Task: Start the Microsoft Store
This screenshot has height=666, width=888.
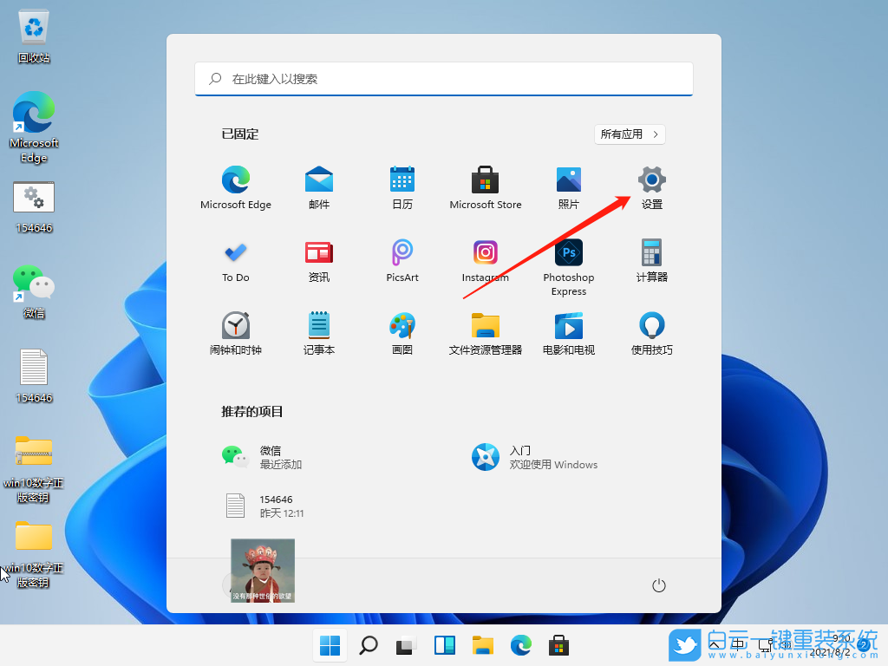Action: pyautogui.click(x=485, y=186)
